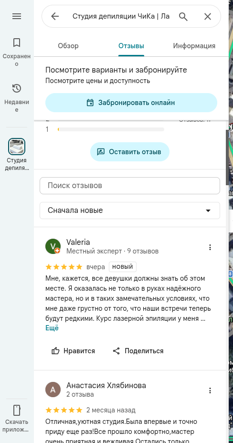Click the 'вчера' review date
The height and width of the screenshot is (443, 233).
96,267
